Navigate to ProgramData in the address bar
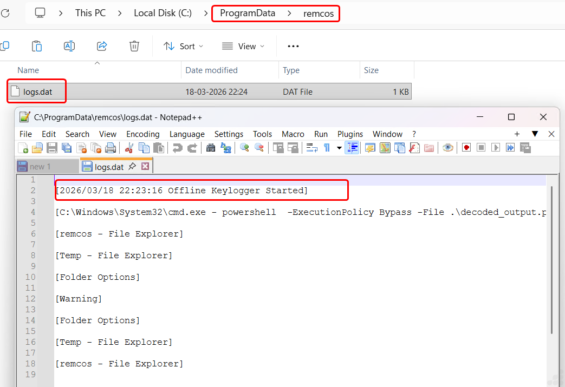This screenshot has width=565, height=387. point(248,13)
